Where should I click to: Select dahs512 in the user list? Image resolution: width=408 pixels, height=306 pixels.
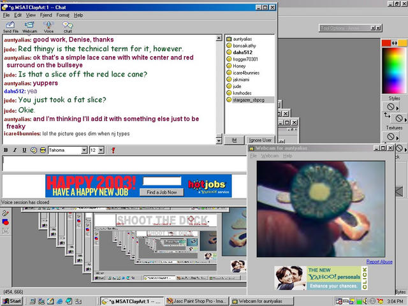pos(242,52)
